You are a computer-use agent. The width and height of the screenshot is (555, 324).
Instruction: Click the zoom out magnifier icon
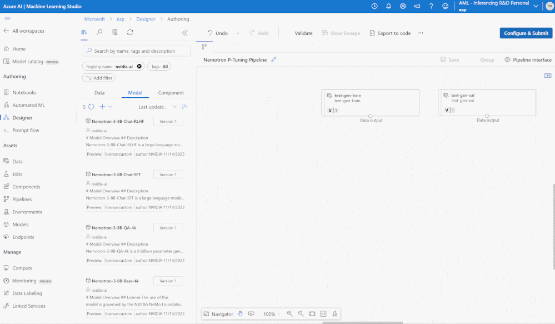(x=301, y=314)
